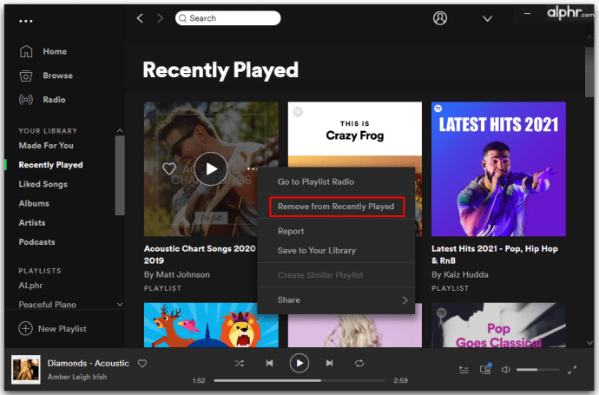The image size is (599, 395).
Task: Click the now playing album art
Action: (x=25, y=370)
